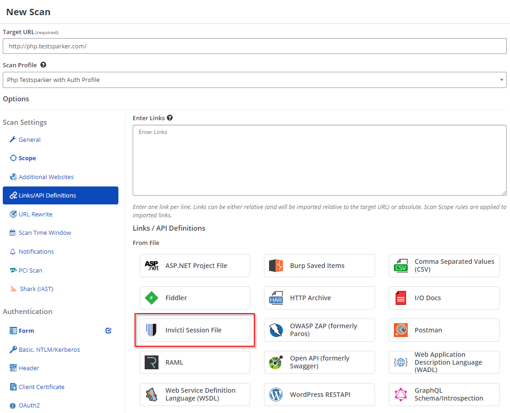
Task: Click the WordPress logo icon
Action: pyautogui.click(x=276, y=395)
